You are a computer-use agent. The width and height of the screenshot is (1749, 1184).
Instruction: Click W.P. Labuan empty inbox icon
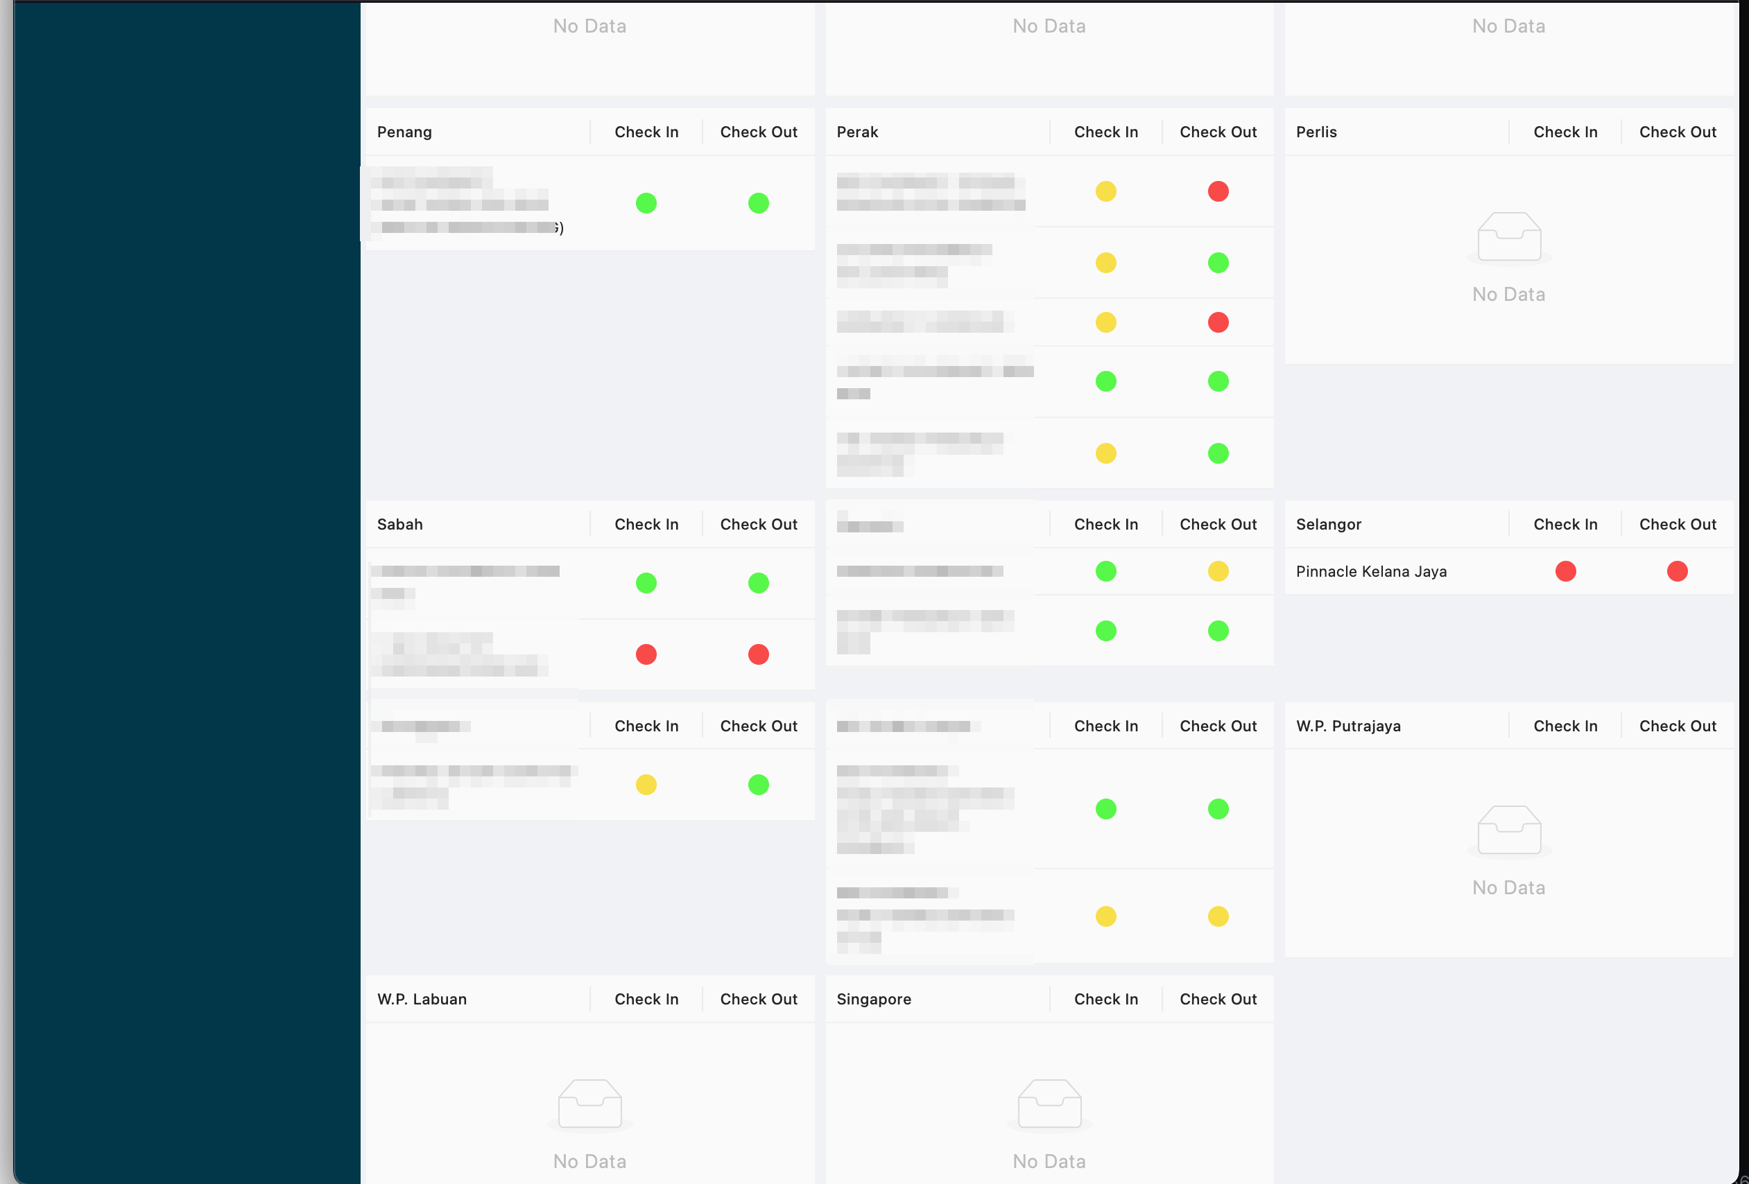point(589,1104)
